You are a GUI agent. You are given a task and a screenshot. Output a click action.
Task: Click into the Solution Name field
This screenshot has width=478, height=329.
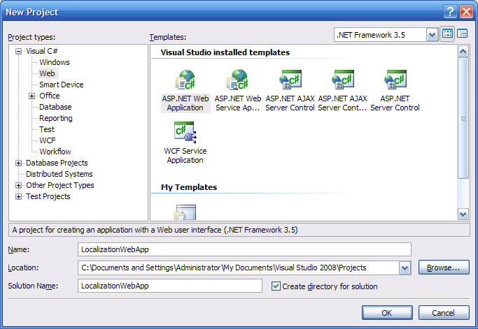[170, 286]
